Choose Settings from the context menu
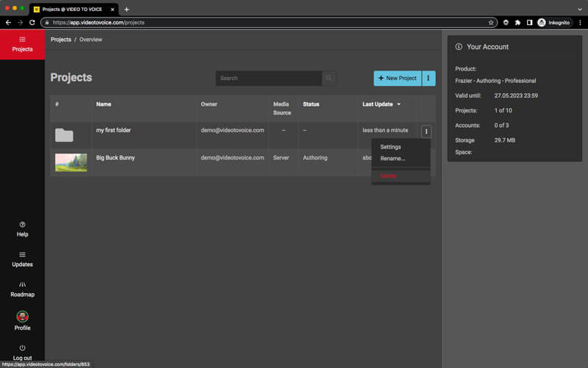Viewport: 588px width, 368px height. (x=390, y=147)
